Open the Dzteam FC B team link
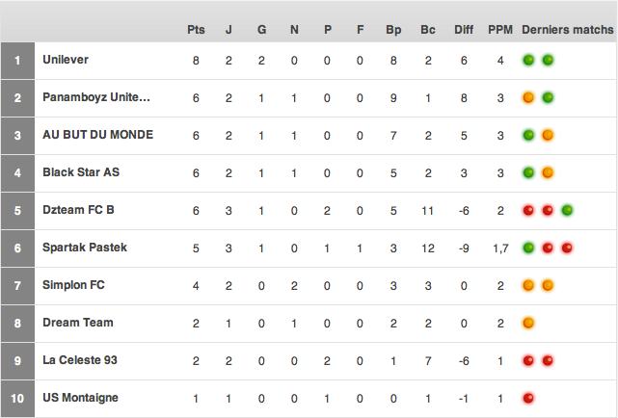This screenshot has height=418, width=618. coord(78,210)
